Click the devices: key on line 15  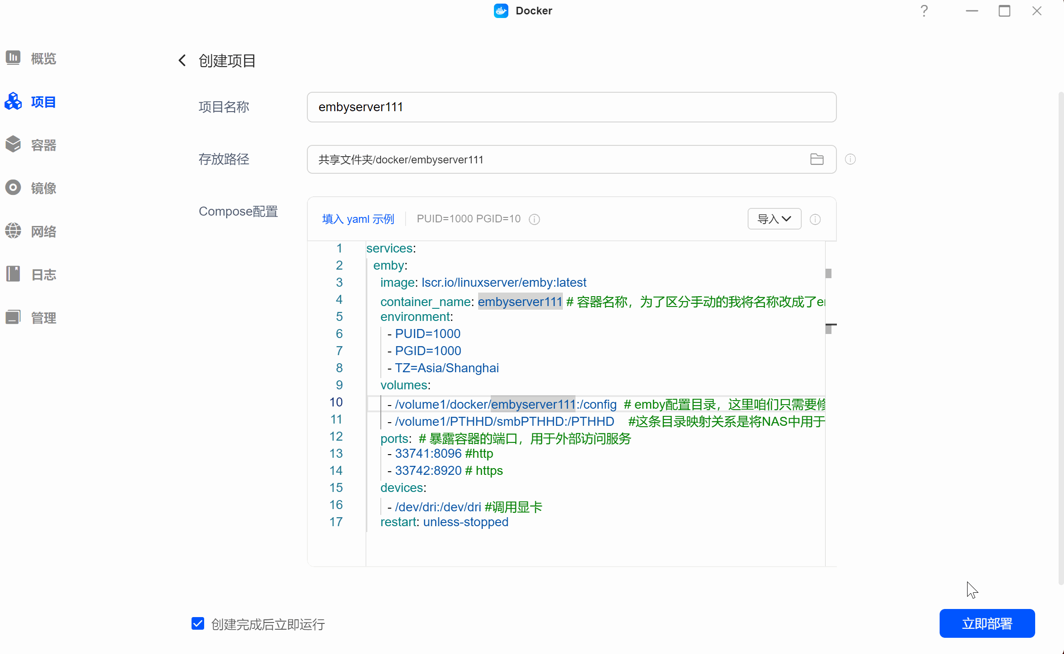[x=403, y=487]
